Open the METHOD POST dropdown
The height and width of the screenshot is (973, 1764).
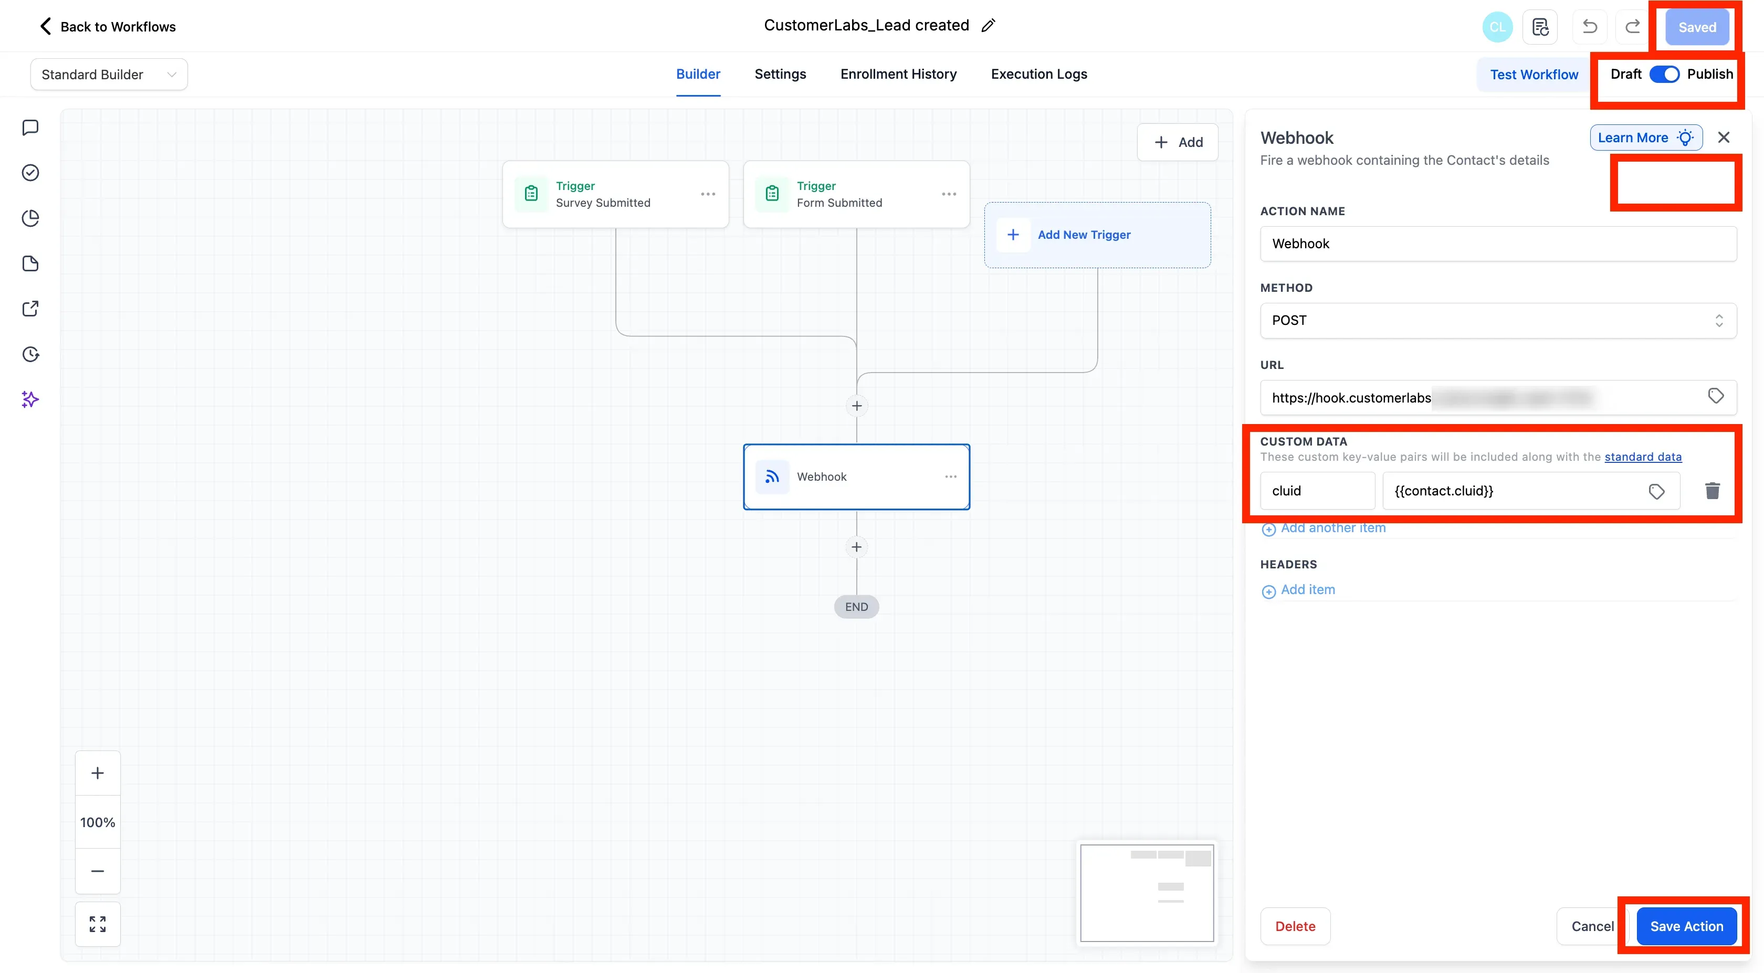pyautogui.click(x=1498, y=321)
